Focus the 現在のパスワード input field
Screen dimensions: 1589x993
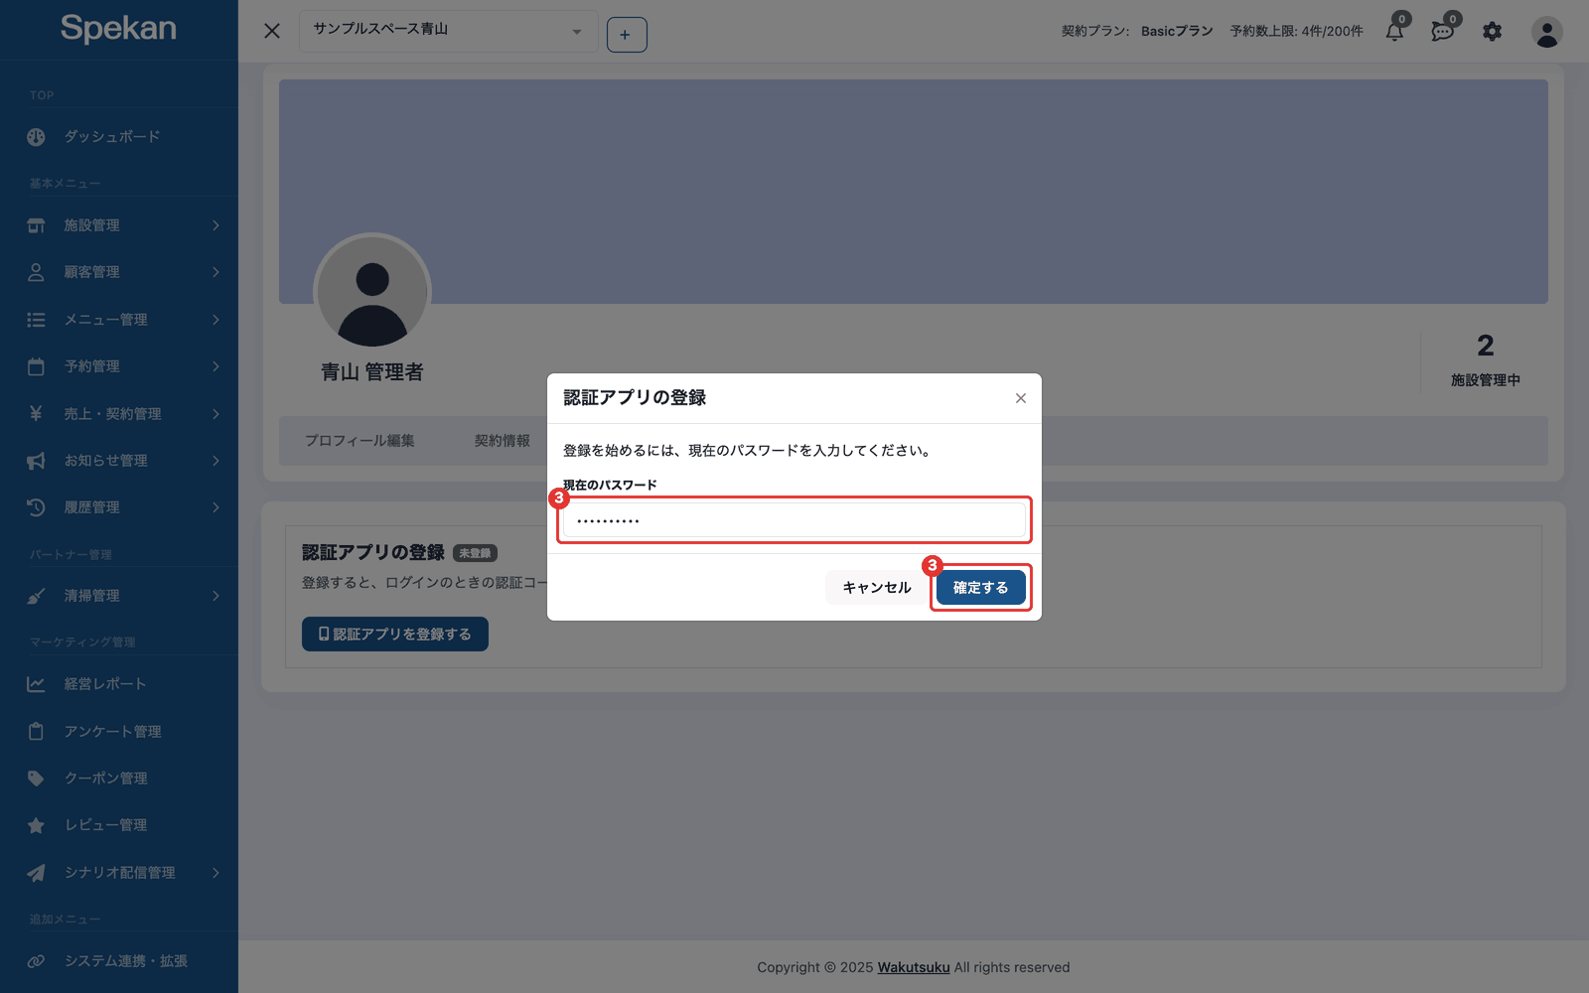point(794,520)
